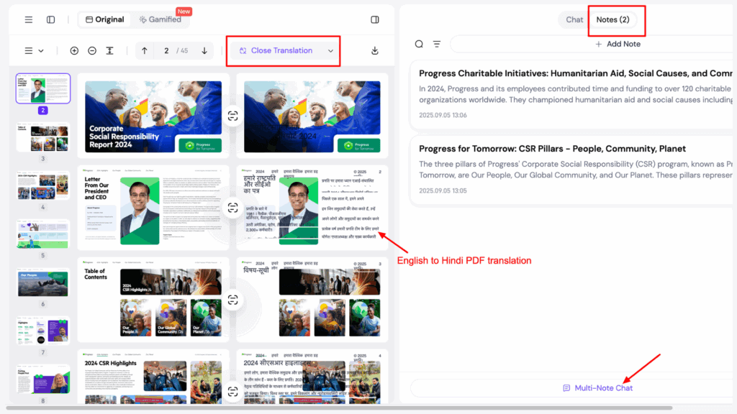
Task: Go to next page with down arrow
Action: [204, 50]
